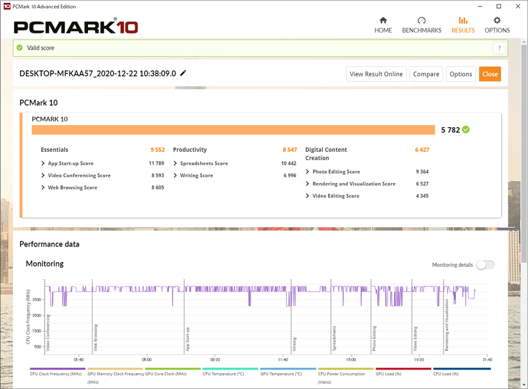Toggle the Monitoring details switch
Screen dimensions: 528x389
tap(486, 265)
